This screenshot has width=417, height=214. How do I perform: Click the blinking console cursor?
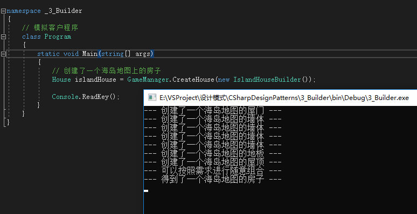146,191
